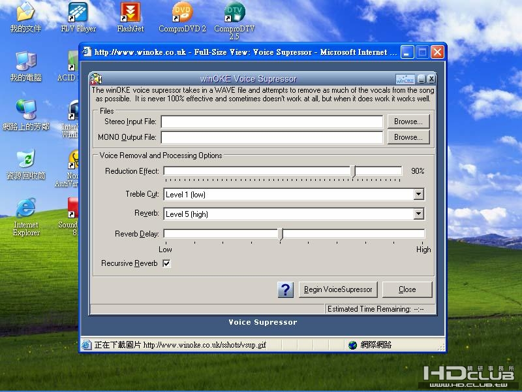Screen dimensions: 522x392
Task: Click the 'Low' label of Reverb Delay
Action: [165, 250]
